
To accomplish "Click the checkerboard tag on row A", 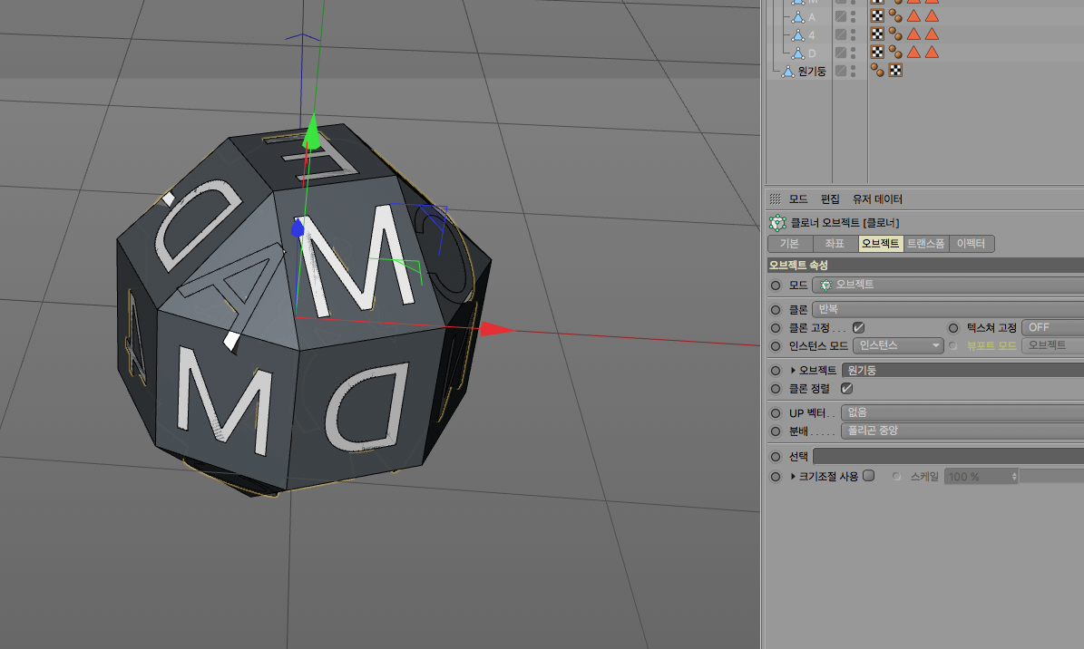I will 877,16.
